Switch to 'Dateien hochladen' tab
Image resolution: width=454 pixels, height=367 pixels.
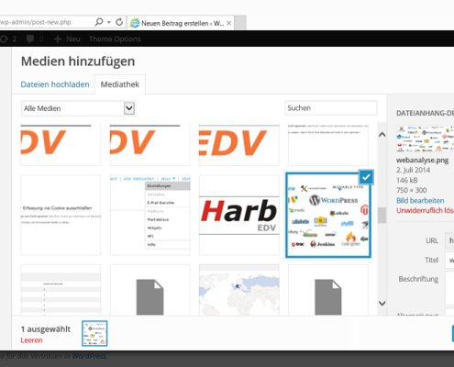(55, 84)
